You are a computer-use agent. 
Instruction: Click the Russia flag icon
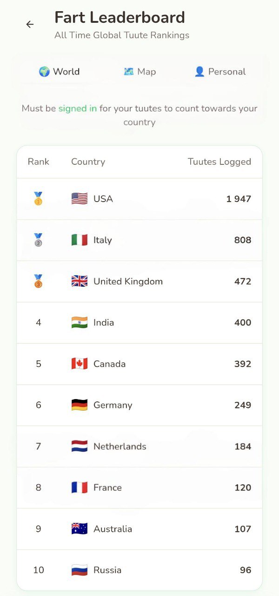pos(80,570)
